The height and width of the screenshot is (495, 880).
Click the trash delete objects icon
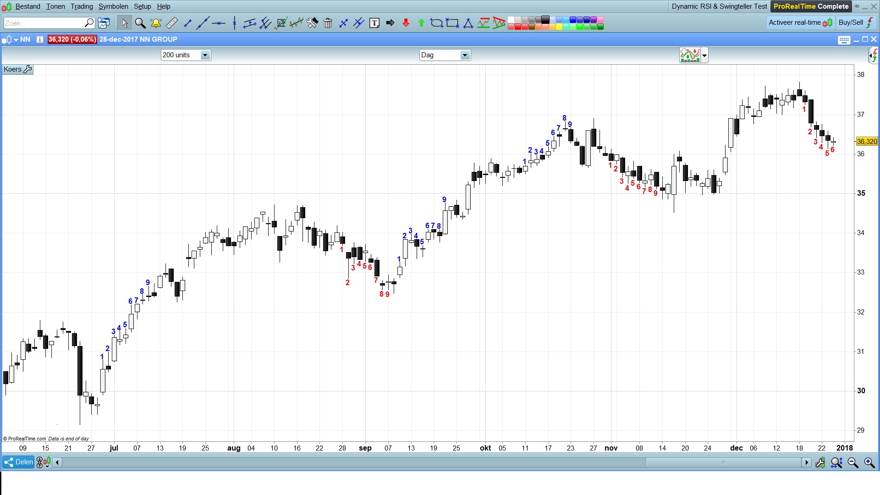pyautogui.click(x=328, y=23)
